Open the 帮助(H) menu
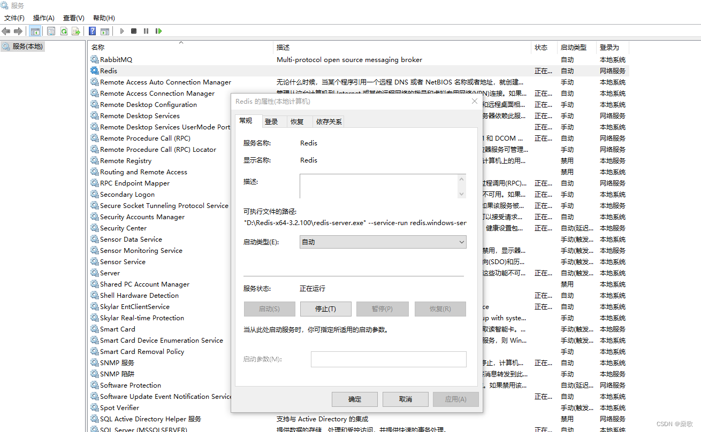This screenshot has height=432, width=701. (104, 18)
